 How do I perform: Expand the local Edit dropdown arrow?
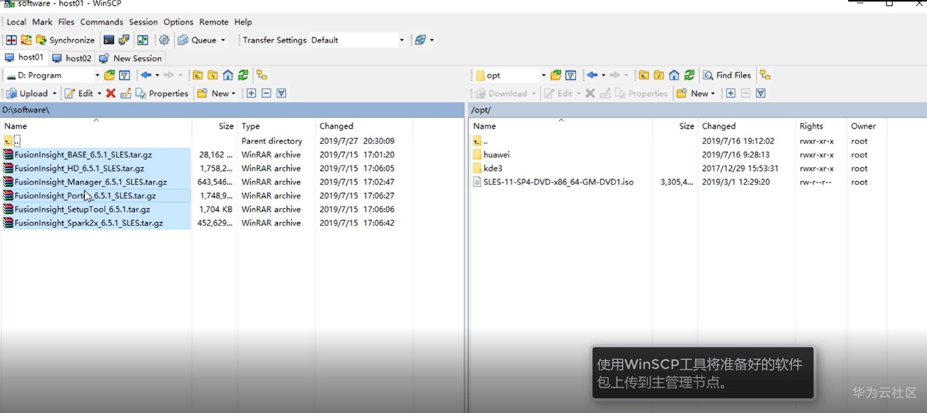(99, 93)
